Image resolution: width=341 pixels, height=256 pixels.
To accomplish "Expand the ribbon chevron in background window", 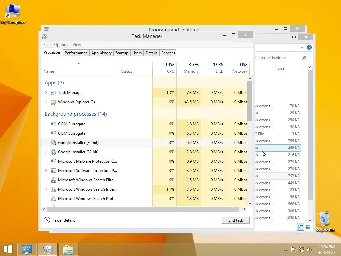I will click(x=302, y=47).
